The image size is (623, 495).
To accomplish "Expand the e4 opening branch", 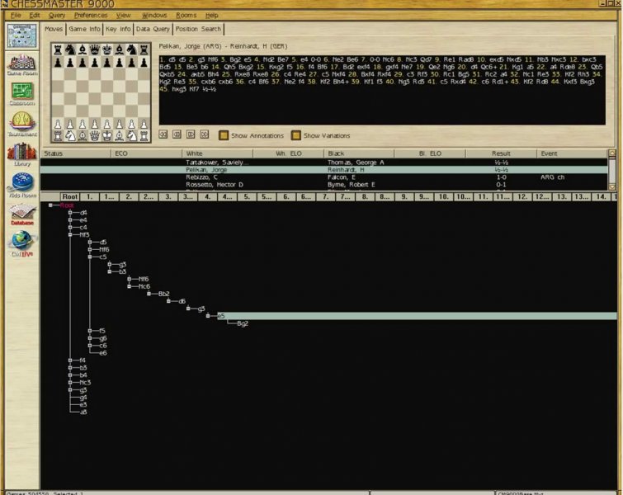I will (x=70, y=220).
